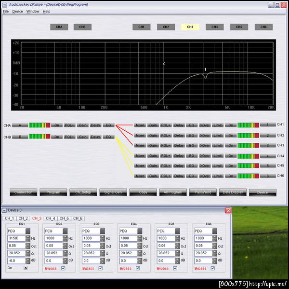Open the CH5 Delay block

pos(179,165)
